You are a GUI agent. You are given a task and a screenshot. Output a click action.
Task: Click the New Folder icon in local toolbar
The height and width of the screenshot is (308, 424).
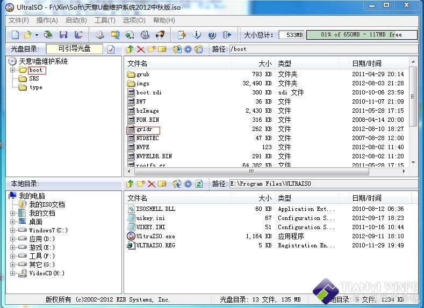click(x=141, y=184)
